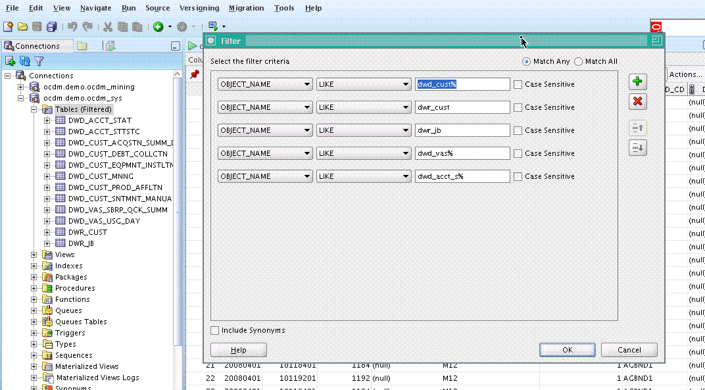Click the Open file folder icon in toolbar

coord(22,27)
